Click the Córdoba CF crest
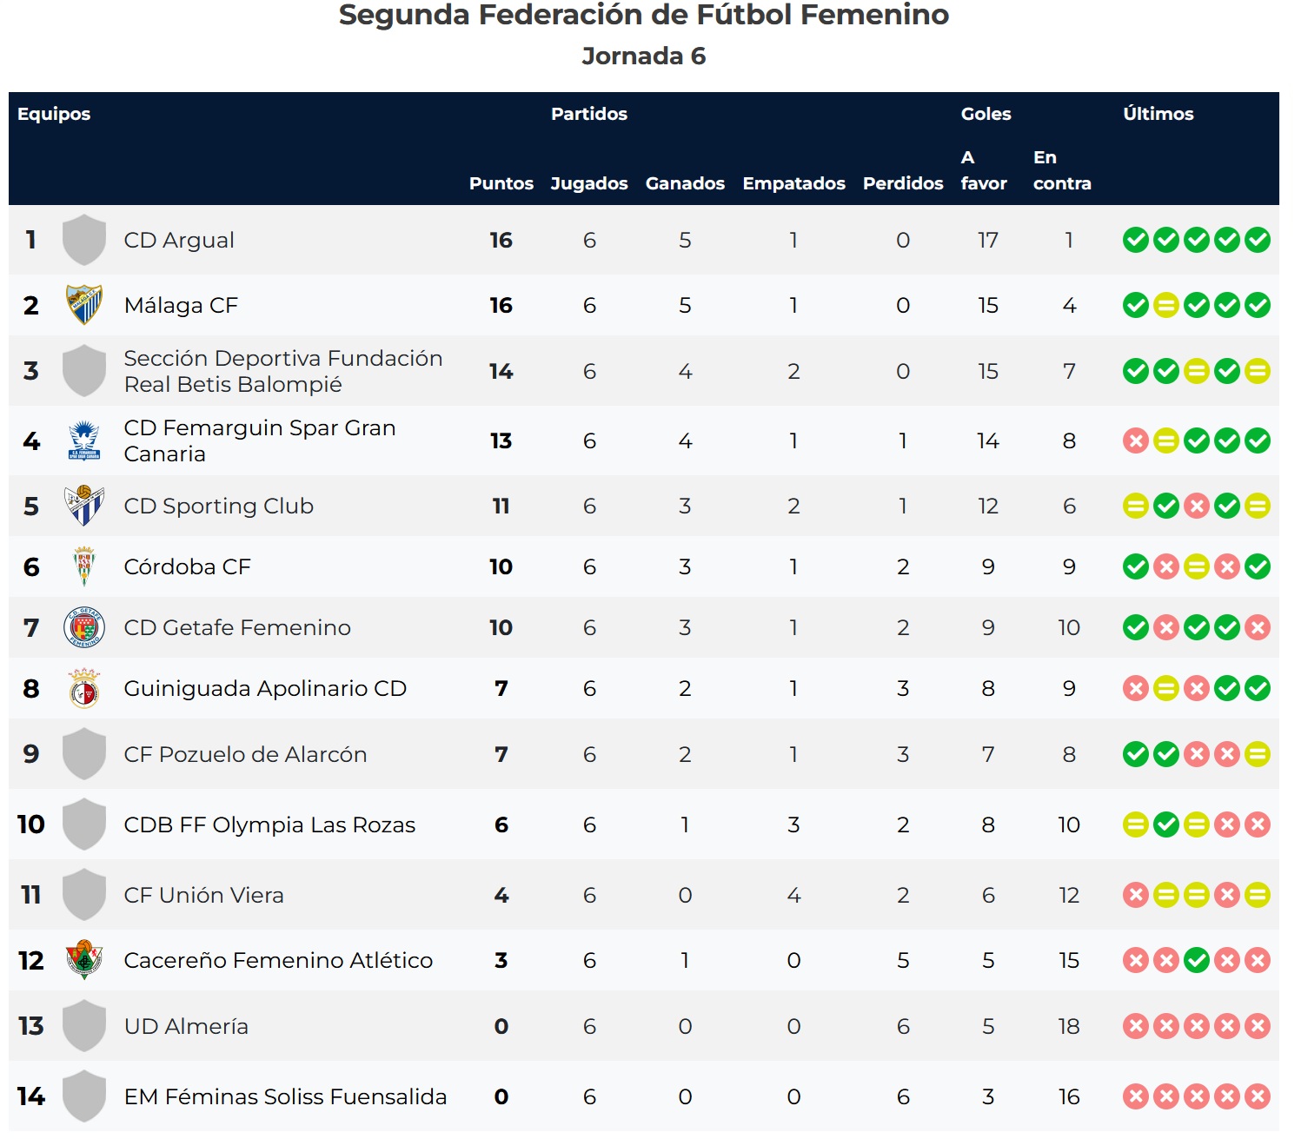The width and height of the screenshot is (1301, 1139). [x=84, y=566]
